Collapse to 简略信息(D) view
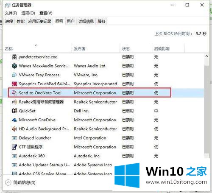Image resolution: width=212 pixels, height=193 pixels. tap(20, 183)
